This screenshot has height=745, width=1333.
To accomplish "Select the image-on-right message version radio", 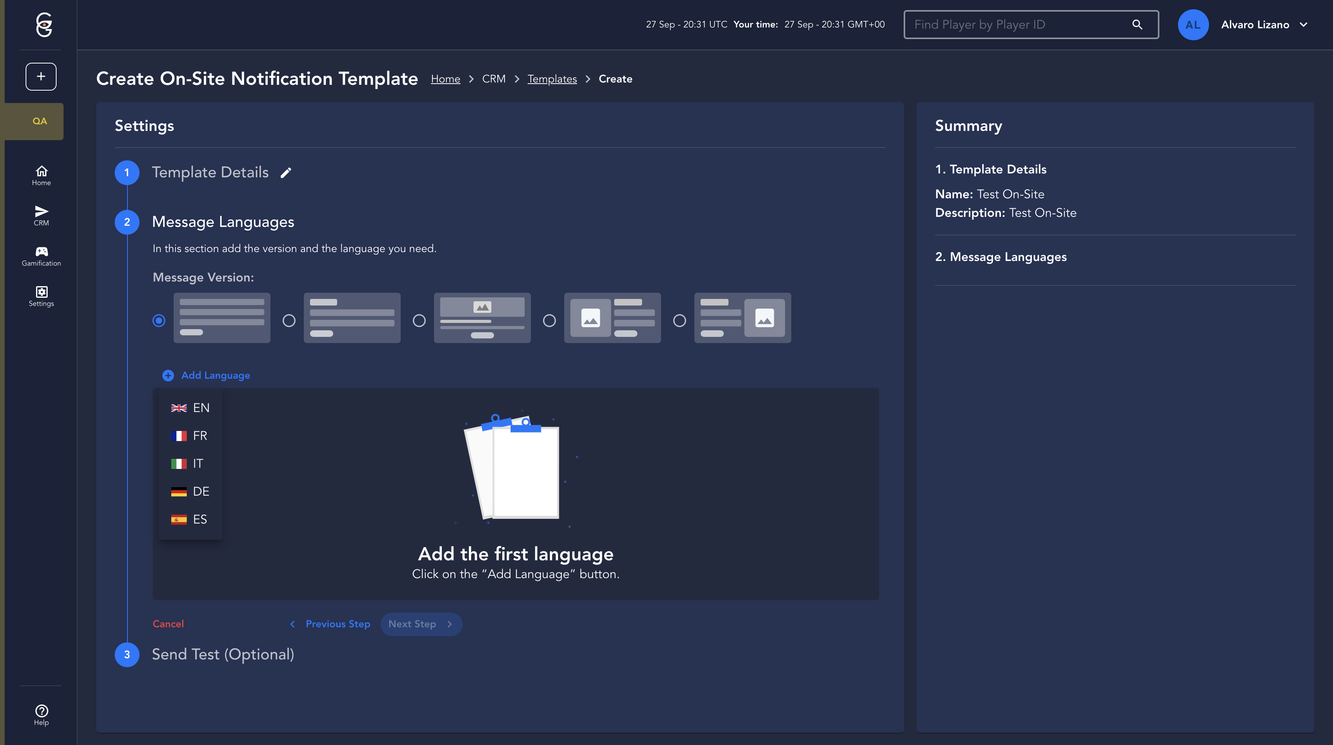I will pyautogui.click(x=679, y=321).
